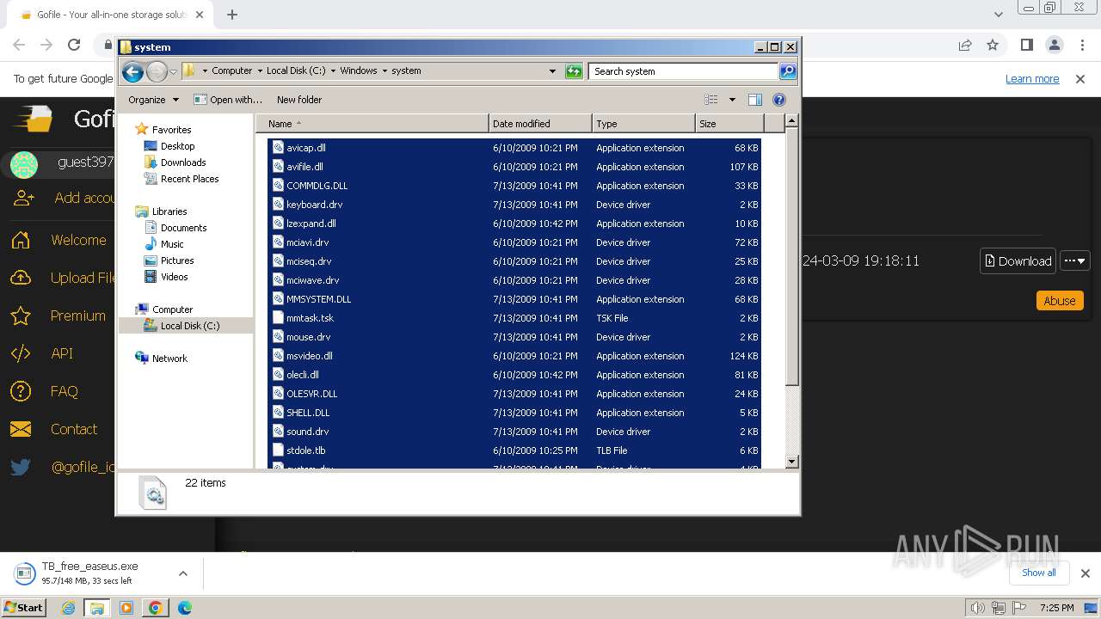The width and height of the screenshot is (1101, 619).
Task: Select Pictures library
Action: point(177,260)
